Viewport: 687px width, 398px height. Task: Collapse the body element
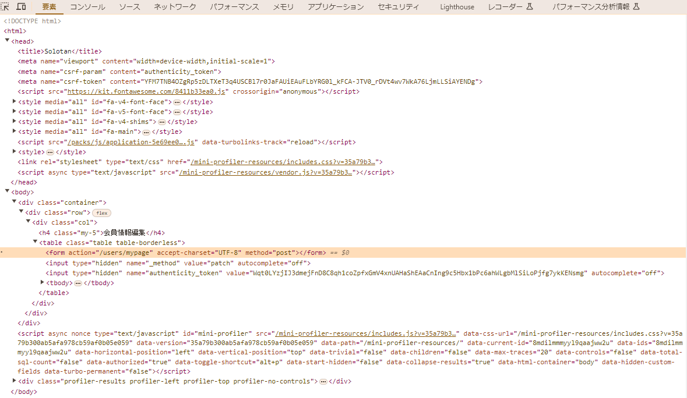point(8,191)
